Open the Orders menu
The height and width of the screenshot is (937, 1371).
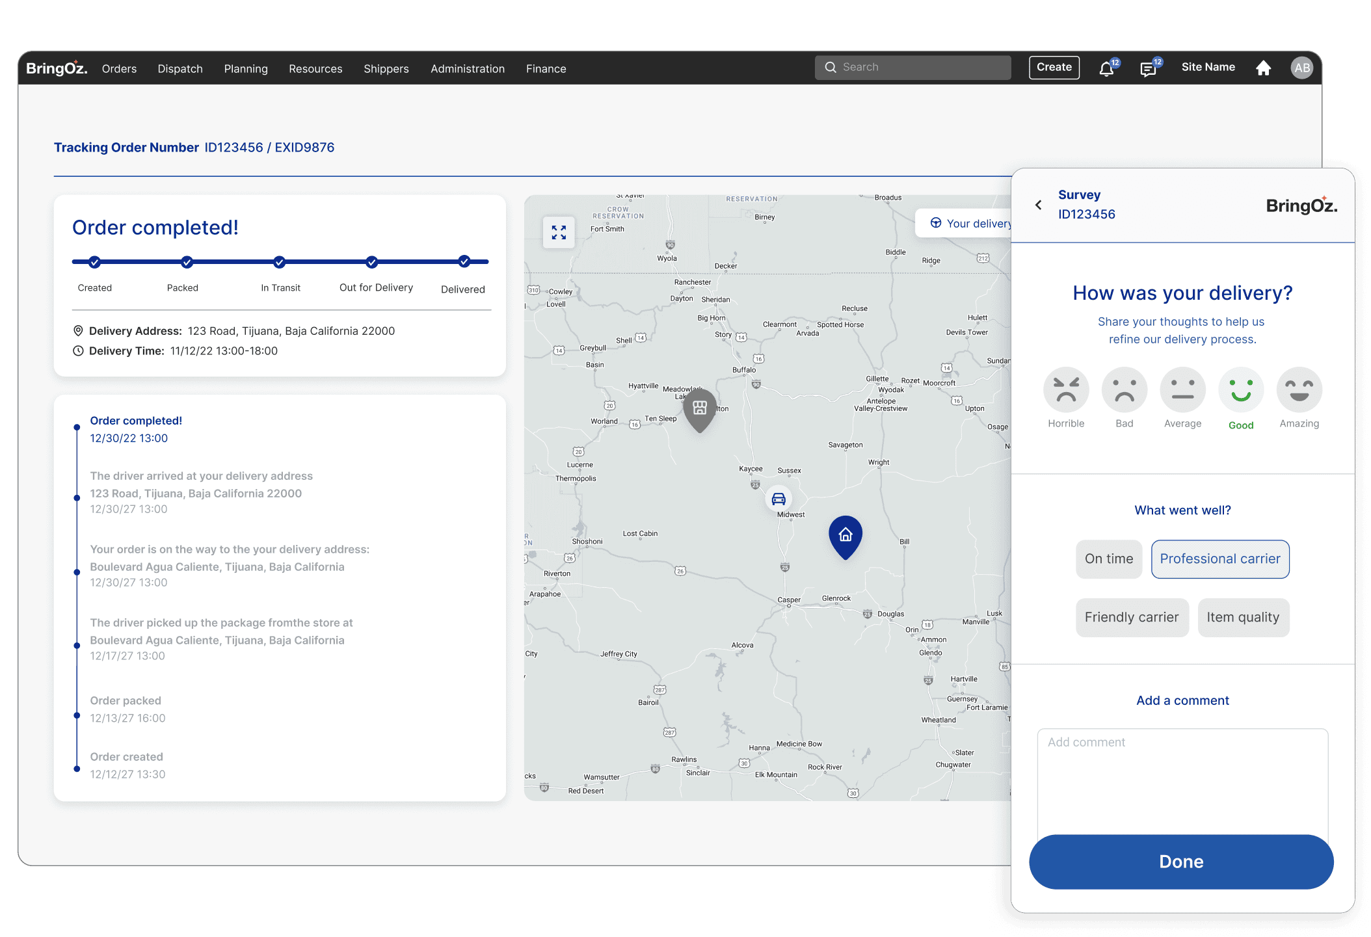click(x=119, y=69)
